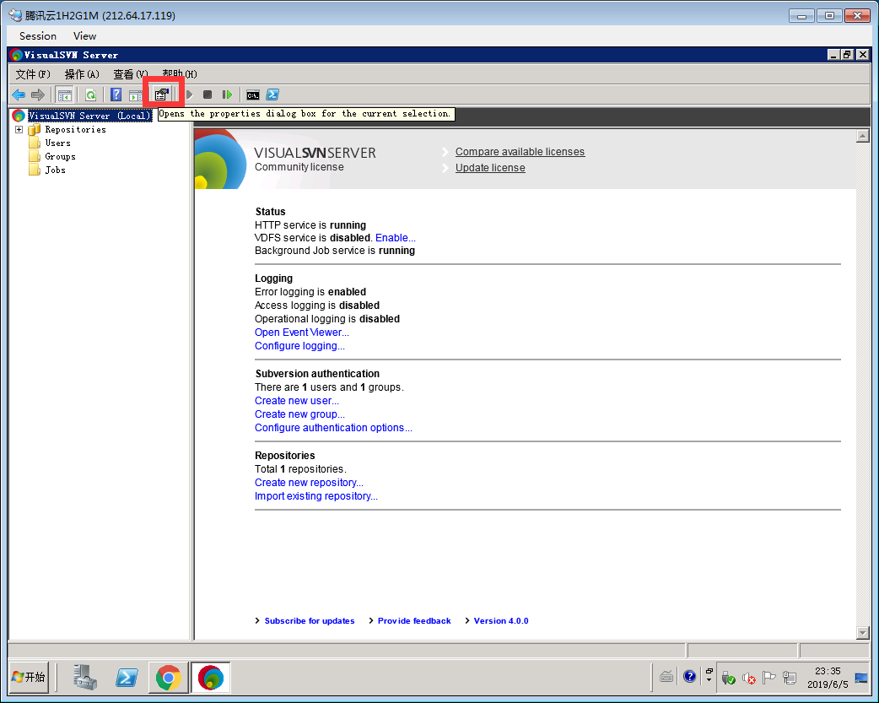Screen dimensions: 879x703
Task: Launch Google Chrome from the taskbar
Action: click(x=168, y=677)
